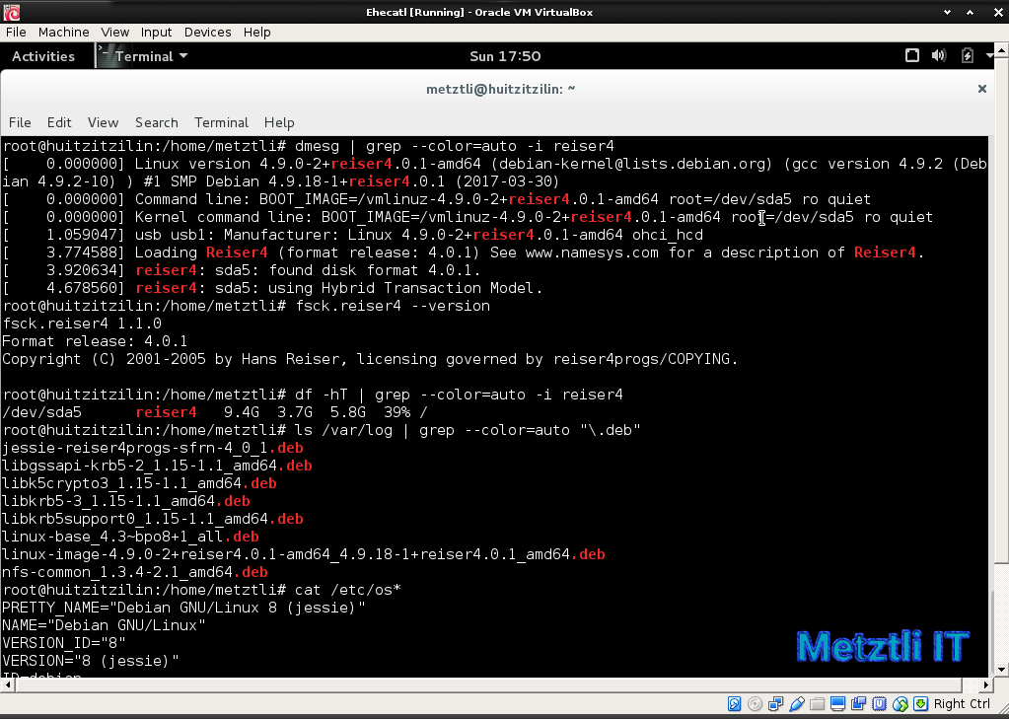Click libkrb5-3_1.15-1.1_amd64.deb filename
The image size is (1009, 719).
pos(126,501)
